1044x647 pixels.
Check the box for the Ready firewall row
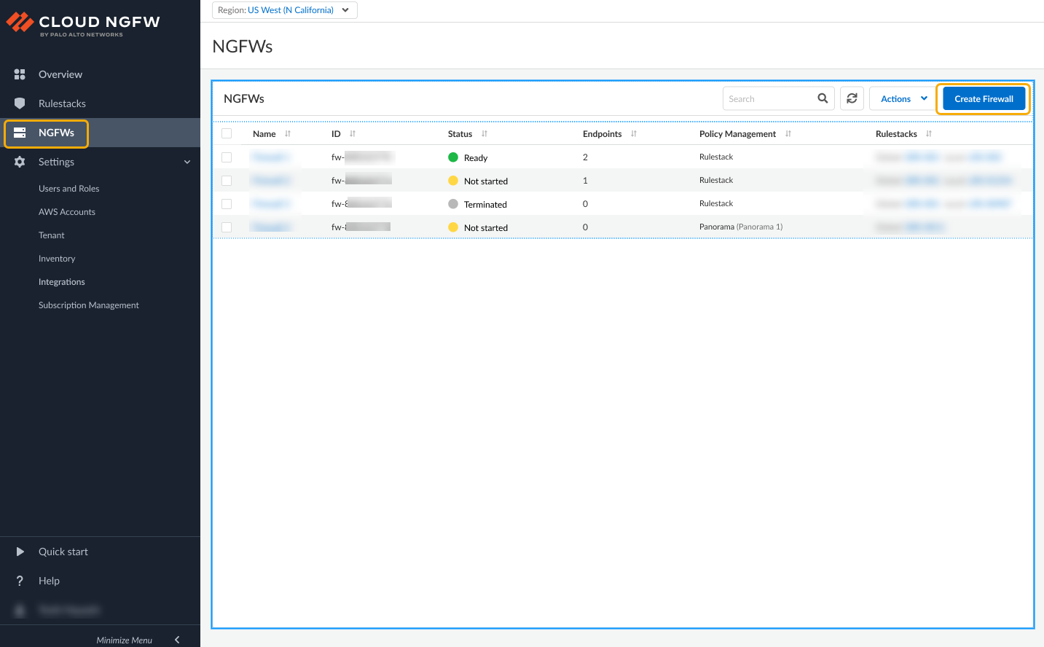[x=227, y=157]
